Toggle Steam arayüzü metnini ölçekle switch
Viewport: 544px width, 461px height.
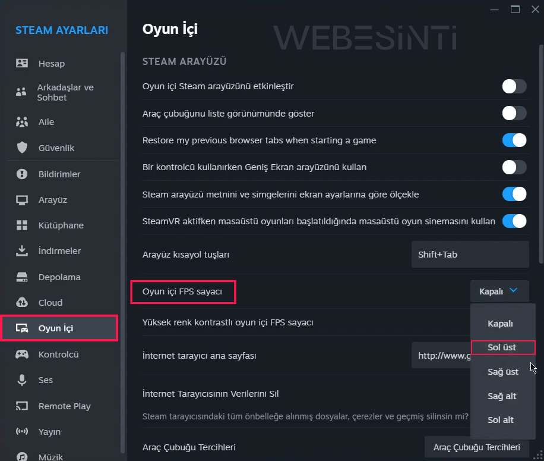click(x=514, y=194)
